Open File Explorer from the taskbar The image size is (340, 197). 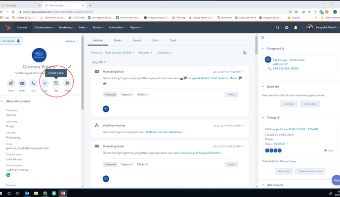36,193
